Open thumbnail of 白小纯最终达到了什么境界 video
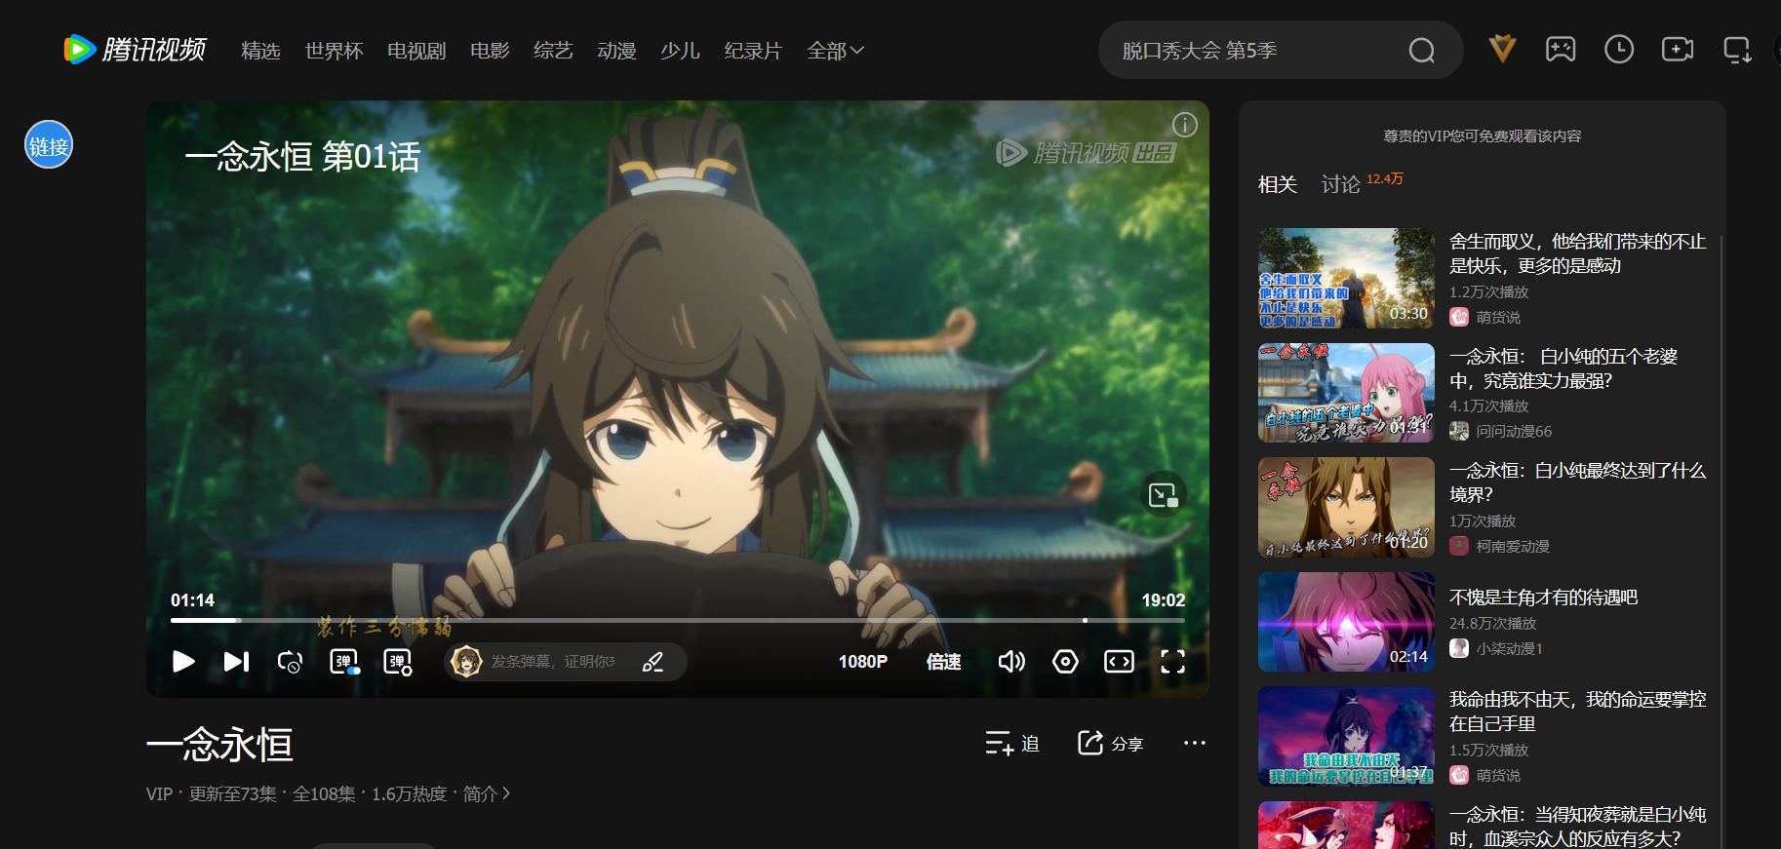 coord(1346,507)
